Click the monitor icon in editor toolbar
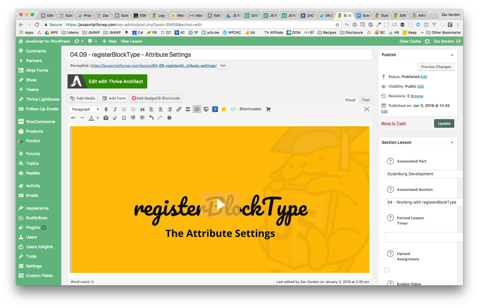Screen dimensions: 479x308 [x=206, y=109]
